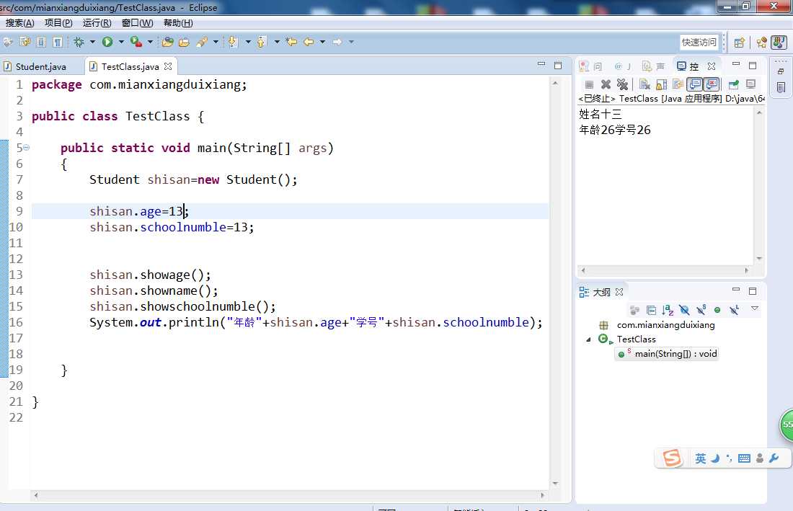
Task: Open the Outline View Menu triangle
Action: (x=755, y=308)
